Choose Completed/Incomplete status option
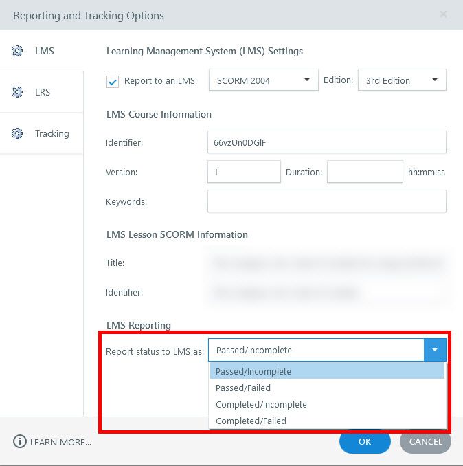The image size is (463, 466). tap(327, 404)
